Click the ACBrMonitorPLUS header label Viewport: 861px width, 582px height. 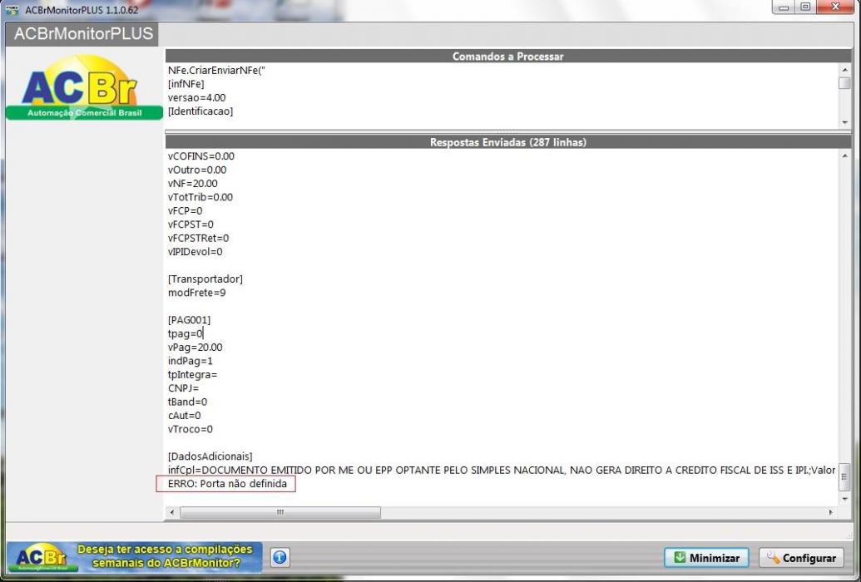83,33
